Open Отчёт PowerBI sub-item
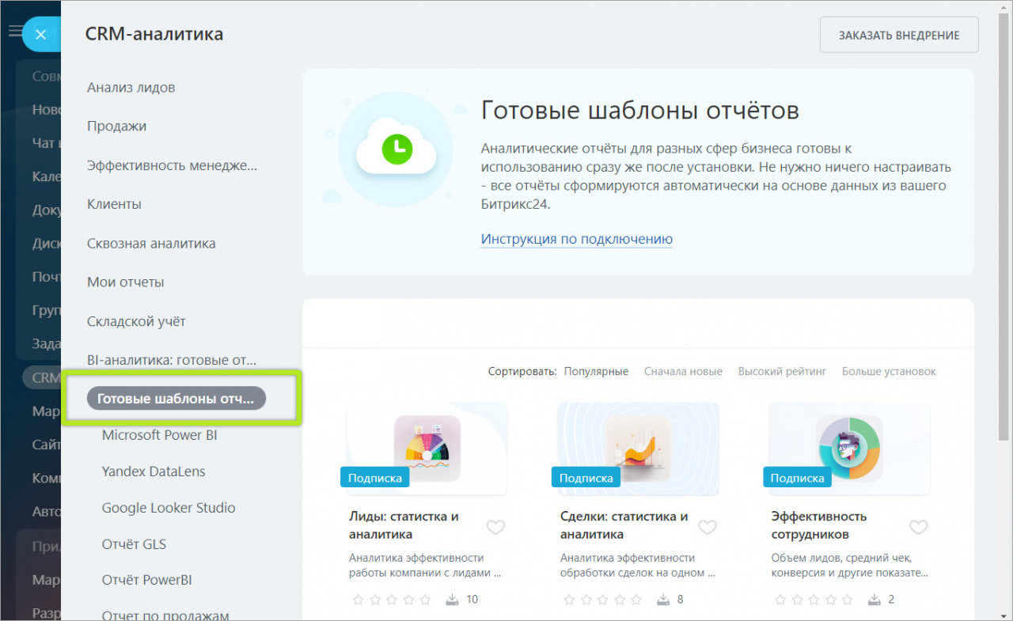1013x621 pixels. pos(147,580)
